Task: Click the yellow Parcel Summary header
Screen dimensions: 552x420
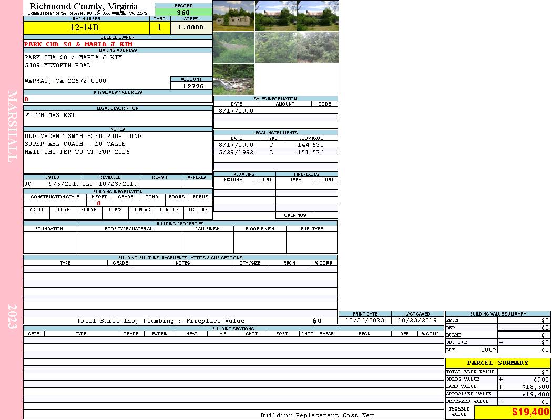Action: tap(497, 363)
